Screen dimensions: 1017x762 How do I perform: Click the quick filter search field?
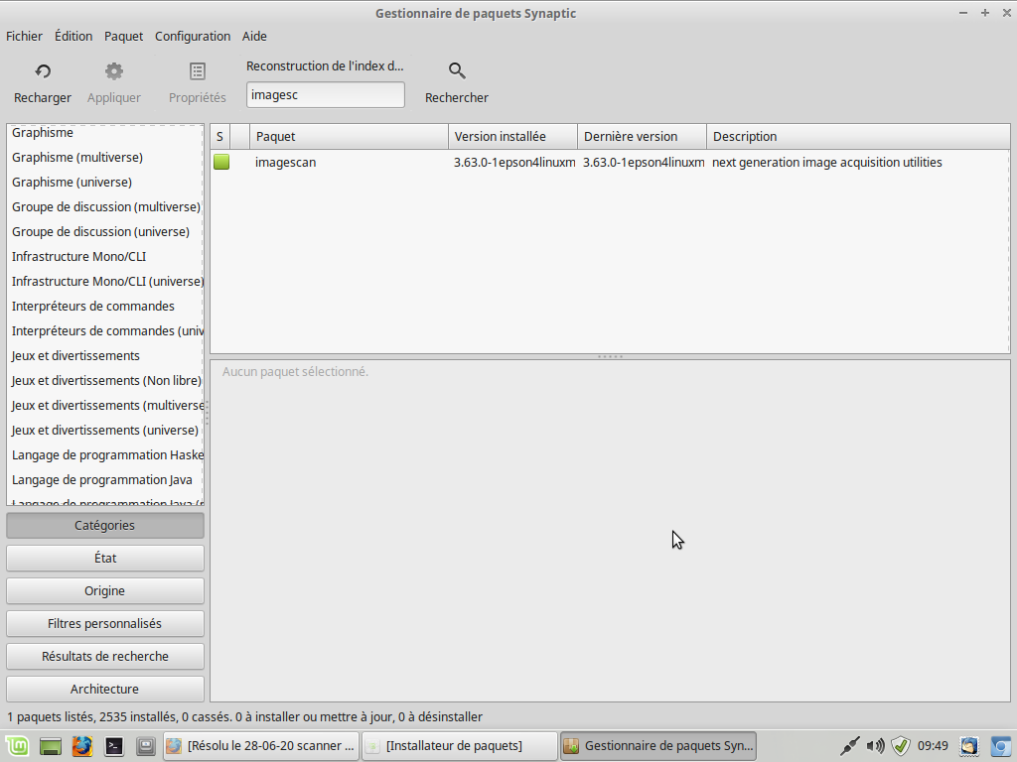click(x=325, y=95)
